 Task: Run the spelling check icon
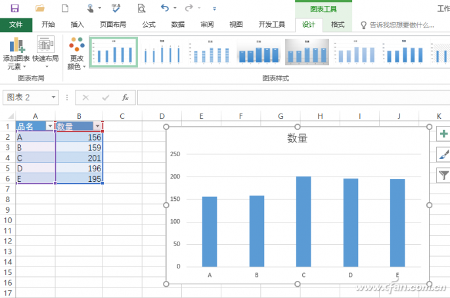pyautogui.click(x=116, y=8)
